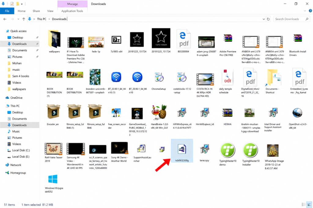Refresh the Downloads folder view

coord(268,19)
